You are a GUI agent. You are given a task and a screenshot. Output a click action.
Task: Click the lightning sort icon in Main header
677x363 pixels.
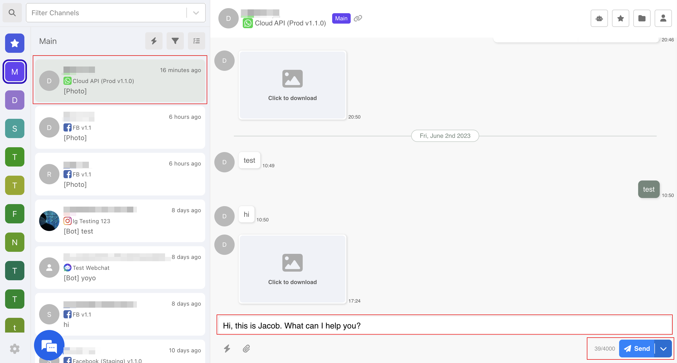coord(154,41)
